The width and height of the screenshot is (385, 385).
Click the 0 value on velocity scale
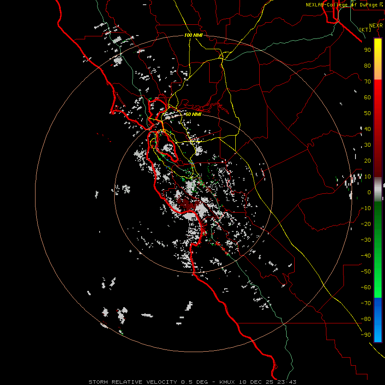pos(369,192)
